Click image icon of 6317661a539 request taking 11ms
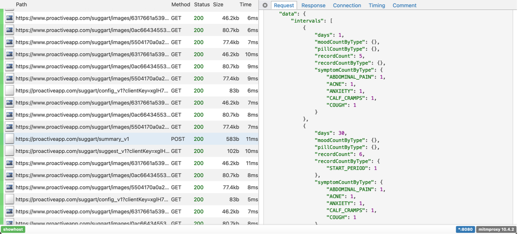This screenshot has height=234, width=518. click(x=9, y=163)
